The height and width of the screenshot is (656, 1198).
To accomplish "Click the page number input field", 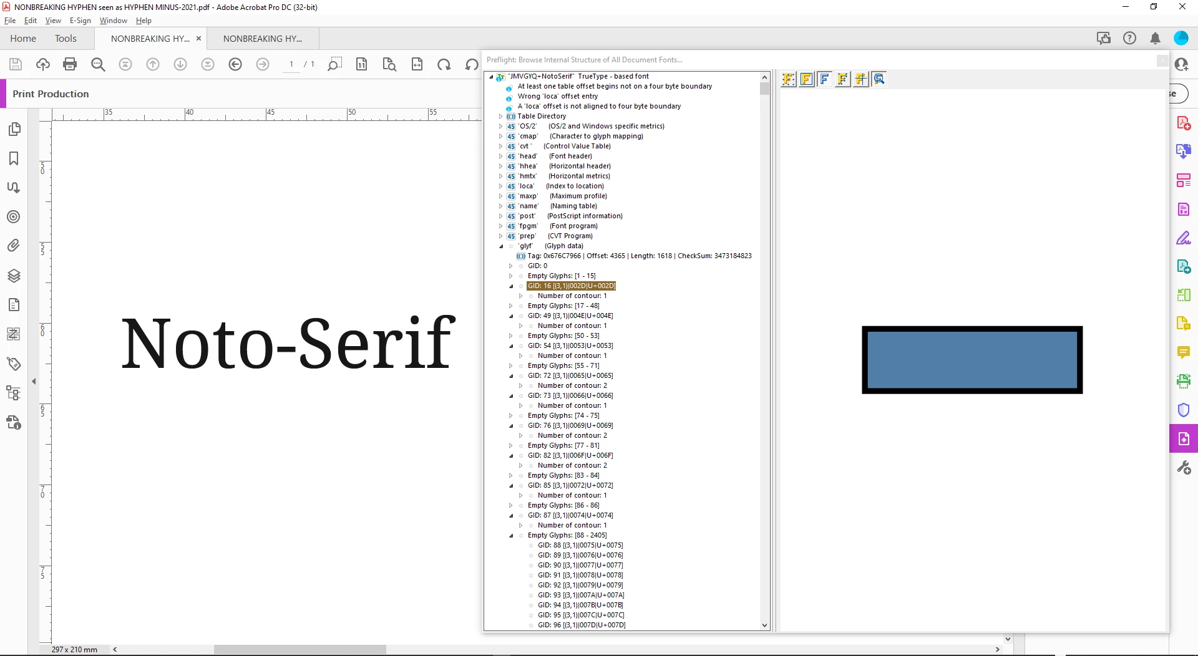I will click(291, 64).
